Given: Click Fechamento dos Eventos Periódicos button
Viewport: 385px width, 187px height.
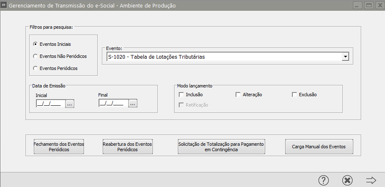Looking at the screenshot, I should point(59,147).
